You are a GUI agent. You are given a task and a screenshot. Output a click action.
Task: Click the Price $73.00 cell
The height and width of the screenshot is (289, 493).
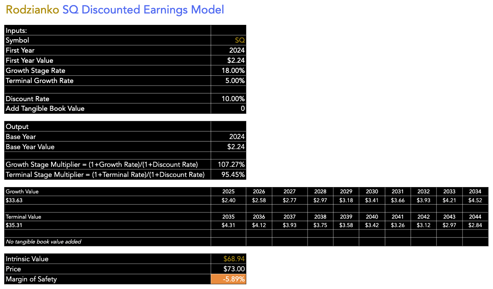pos(228,269)
